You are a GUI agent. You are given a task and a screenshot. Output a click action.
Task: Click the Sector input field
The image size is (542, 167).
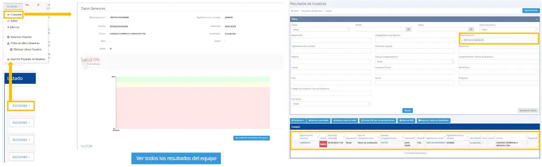coord(415,82)
